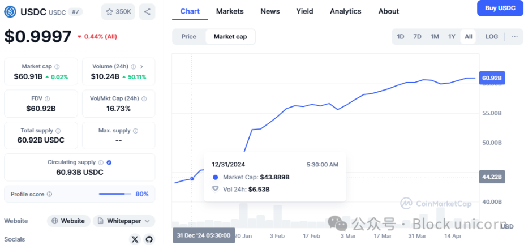Click the info icon beside Profile score
This screenshot has height=245, width=524.
49,194
